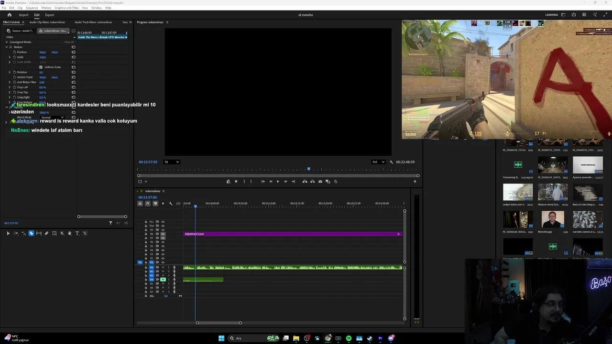Screen dimensions: 612x344
Task: Expand the Crop Left property
Action: click(x=10, y=87)
